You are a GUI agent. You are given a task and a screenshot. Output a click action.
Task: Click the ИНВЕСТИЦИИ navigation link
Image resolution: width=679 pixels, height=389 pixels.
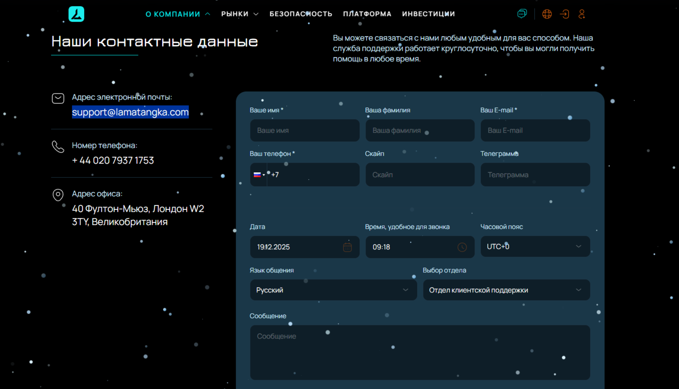click(x=428, y=14)
